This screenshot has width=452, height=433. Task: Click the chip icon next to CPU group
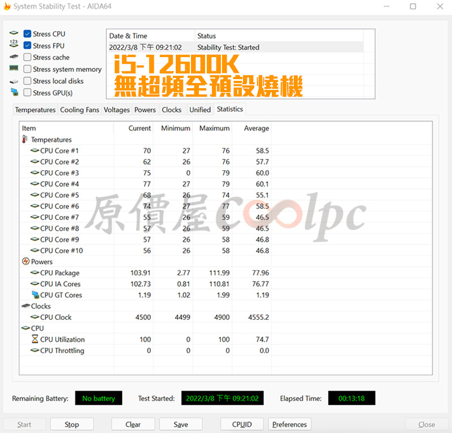(25, 328)
